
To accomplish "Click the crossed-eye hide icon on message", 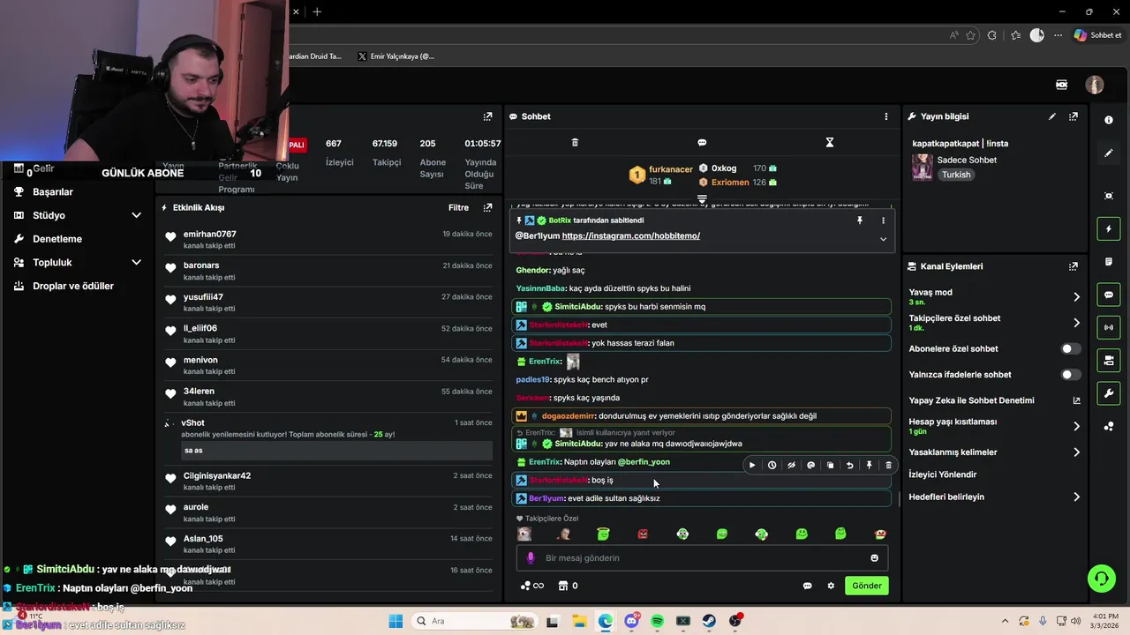I will 791,465.
